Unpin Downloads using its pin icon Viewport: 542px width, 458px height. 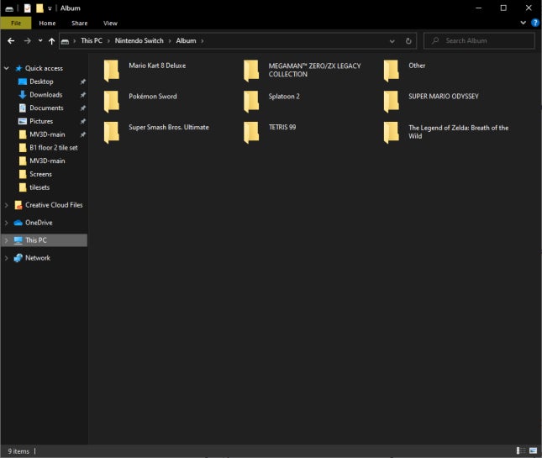pyautogui.click(x=83, y=95)
